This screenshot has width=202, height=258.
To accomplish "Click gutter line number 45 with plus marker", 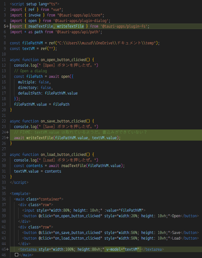I will pos(5,249).
